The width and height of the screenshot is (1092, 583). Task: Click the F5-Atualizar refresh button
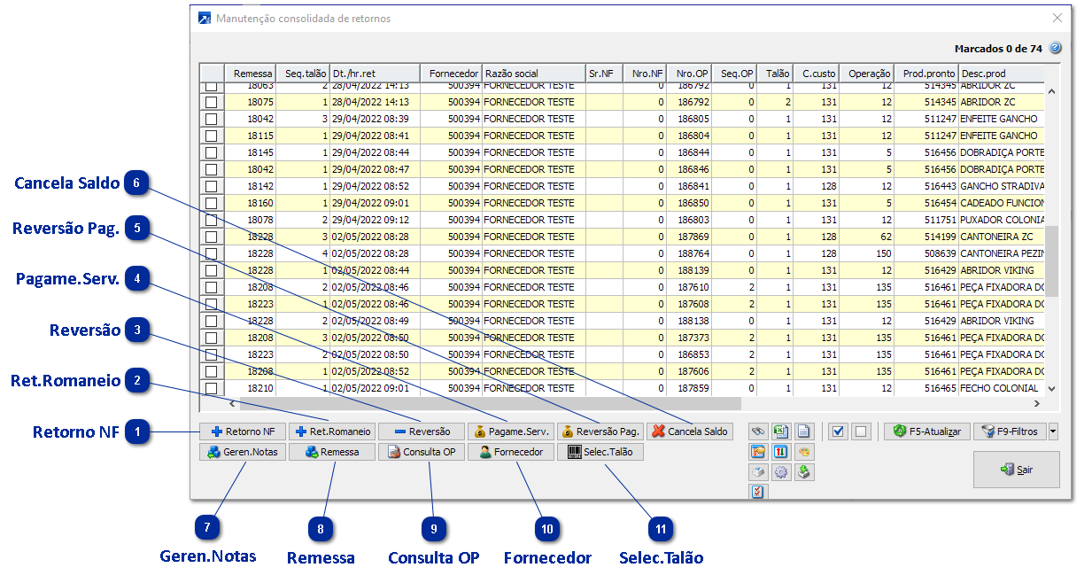pos(926,431)
